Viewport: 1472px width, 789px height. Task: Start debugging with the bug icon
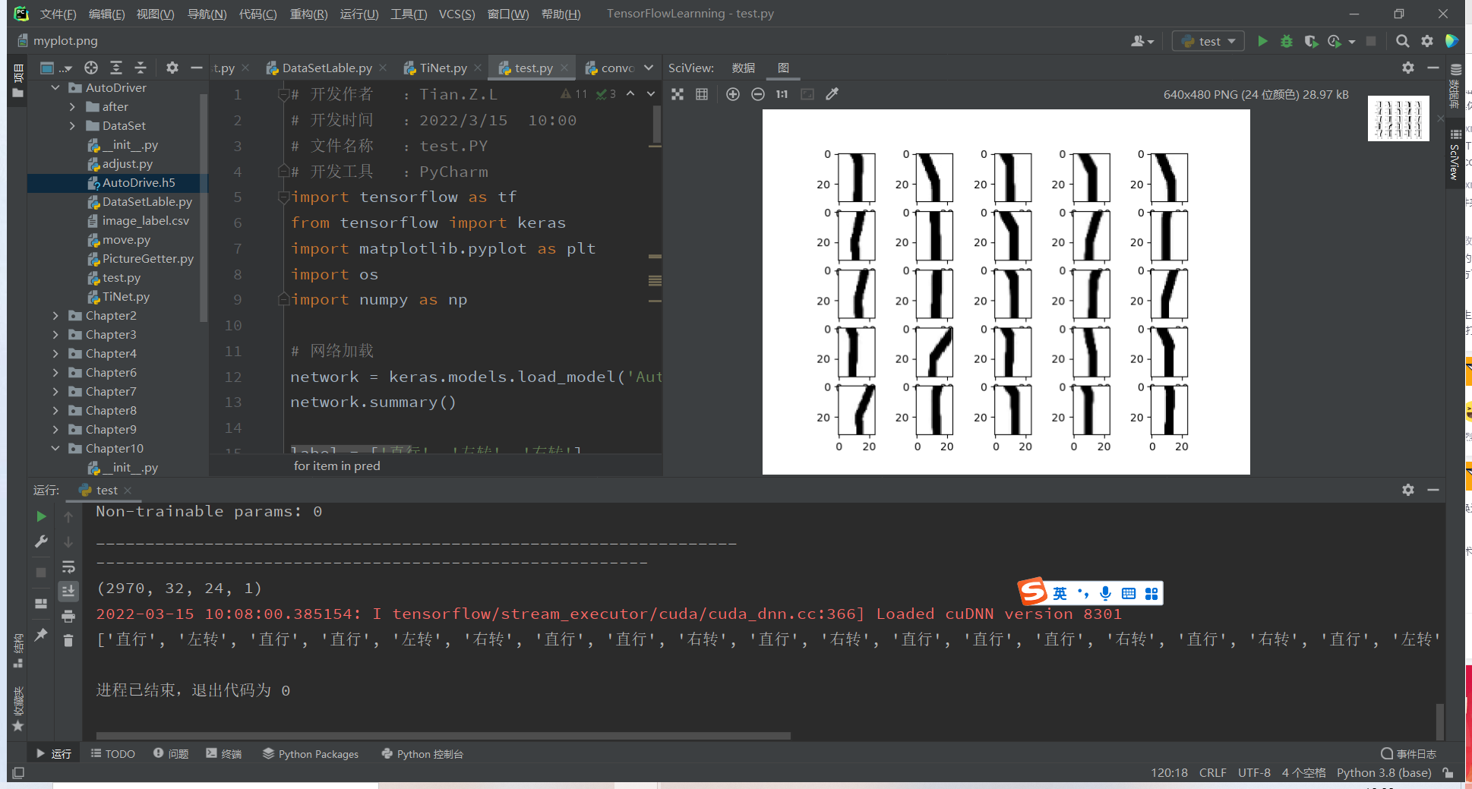[1287, 41]
